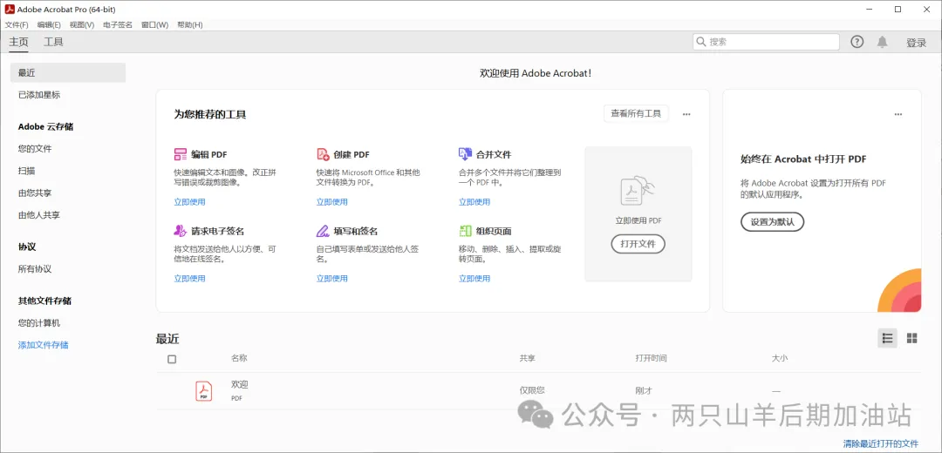
Task: Click the Fill & Sign (填写和签名) icon
Action: click(x=324, y=231)
